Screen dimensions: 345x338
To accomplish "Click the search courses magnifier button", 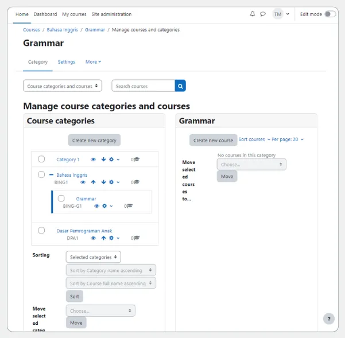I will (180, 86).
